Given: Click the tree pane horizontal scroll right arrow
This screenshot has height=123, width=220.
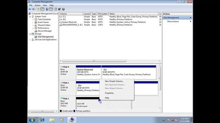Looking at the screenshot, I should [x=56, y=111].
